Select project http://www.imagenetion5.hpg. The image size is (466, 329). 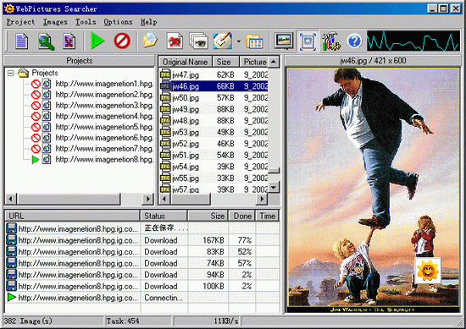click(x=104, y=127)
